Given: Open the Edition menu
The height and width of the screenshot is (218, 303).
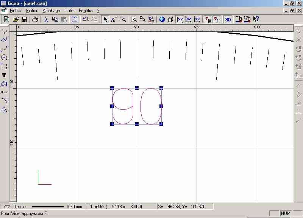Looking at the screenshot, I should pyautogui.click(x=32, y=11).
